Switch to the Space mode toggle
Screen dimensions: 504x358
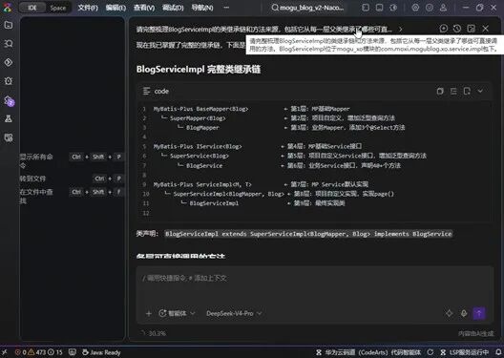pyautogui.click(x=58, y=8)
